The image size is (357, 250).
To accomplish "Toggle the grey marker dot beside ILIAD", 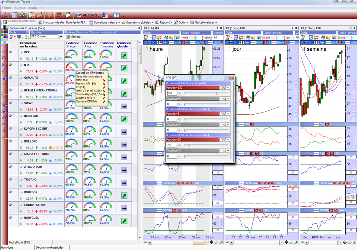I will [10, 64].
